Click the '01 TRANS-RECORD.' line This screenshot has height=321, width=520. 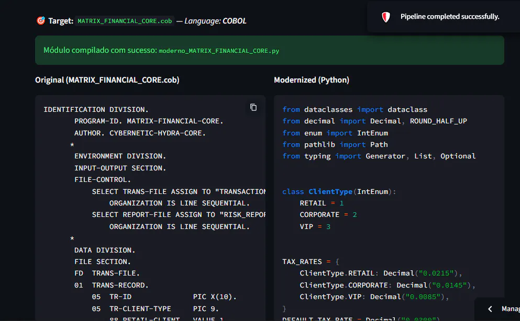(x=112, y=285)
